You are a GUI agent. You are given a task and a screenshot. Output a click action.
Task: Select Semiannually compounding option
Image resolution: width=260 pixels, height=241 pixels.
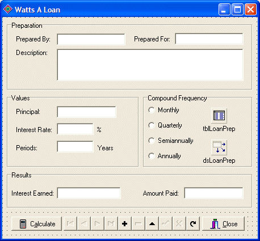[171, 141]
